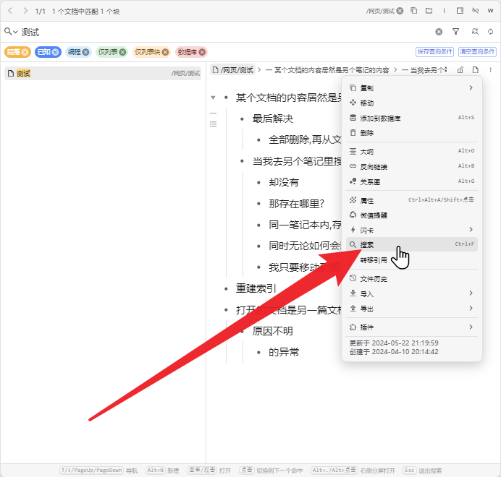The width and height of the screenshot is (501, 477).
Task: Click breadcrumb 某个文档的内容居然是另个笔记的内容
Action: click(x=327, y=70)
